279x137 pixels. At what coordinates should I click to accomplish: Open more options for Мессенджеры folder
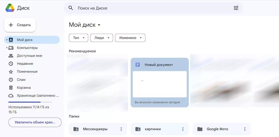(121, 129)
